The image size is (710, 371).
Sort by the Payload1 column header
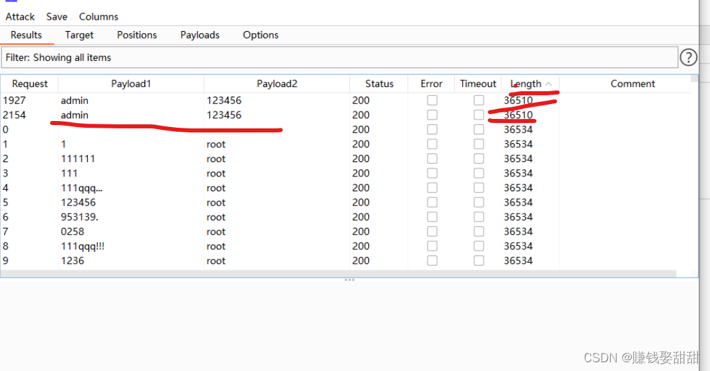click(x=131, y=84)
